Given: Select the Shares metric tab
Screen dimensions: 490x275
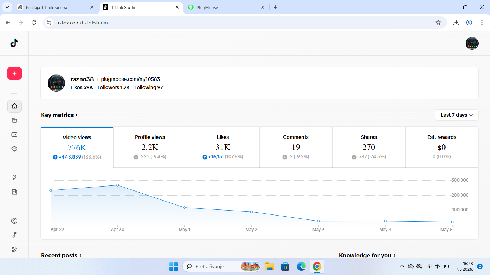Looking at the screenshot, I should [x=369, y=147].
